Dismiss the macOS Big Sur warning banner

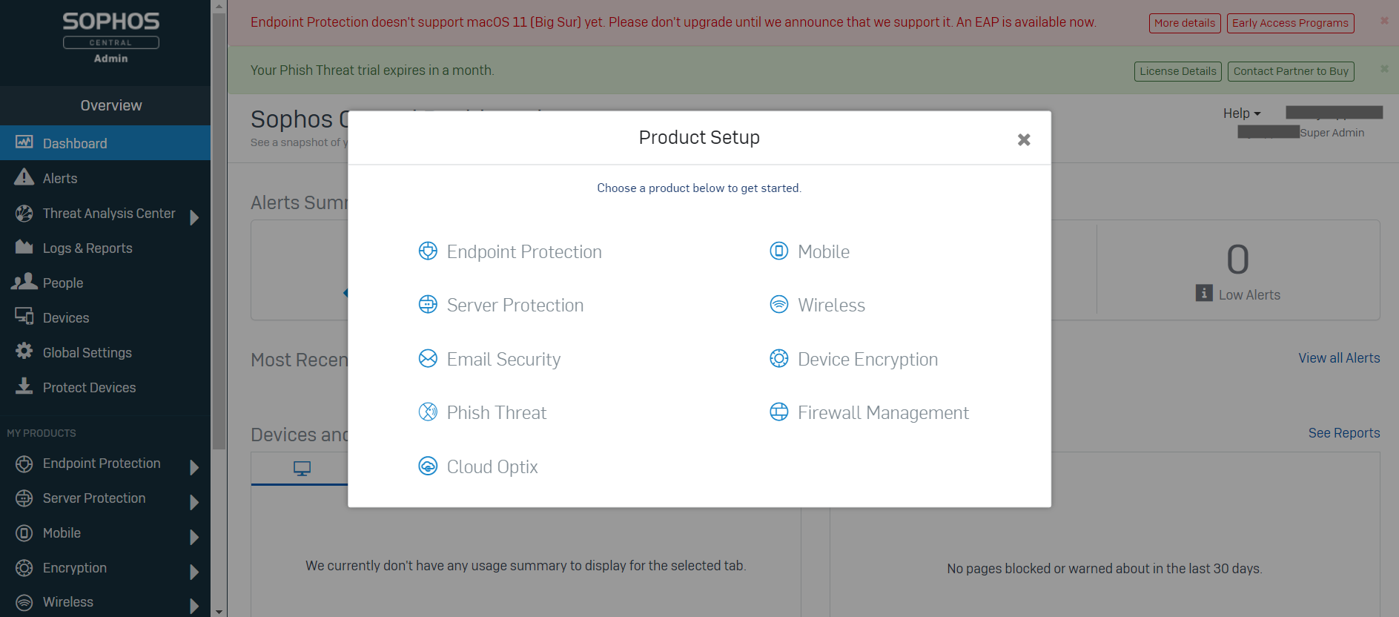point(1384,21)
